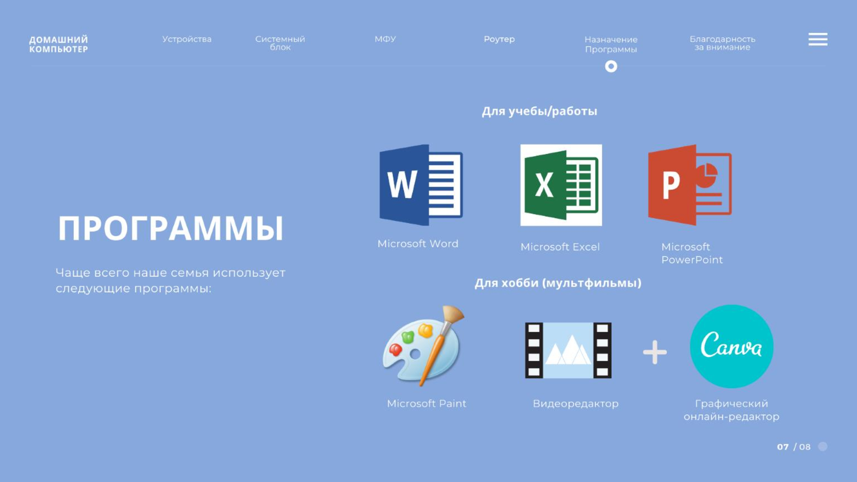Click the Чаще всего наше семья paragraph
Viewport: 857px width, 482px height.
tap(171, 281)
